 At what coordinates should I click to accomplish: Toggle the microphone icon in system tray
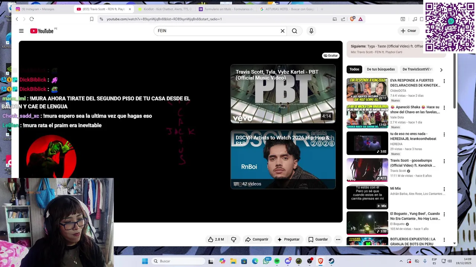click(425, 261)
